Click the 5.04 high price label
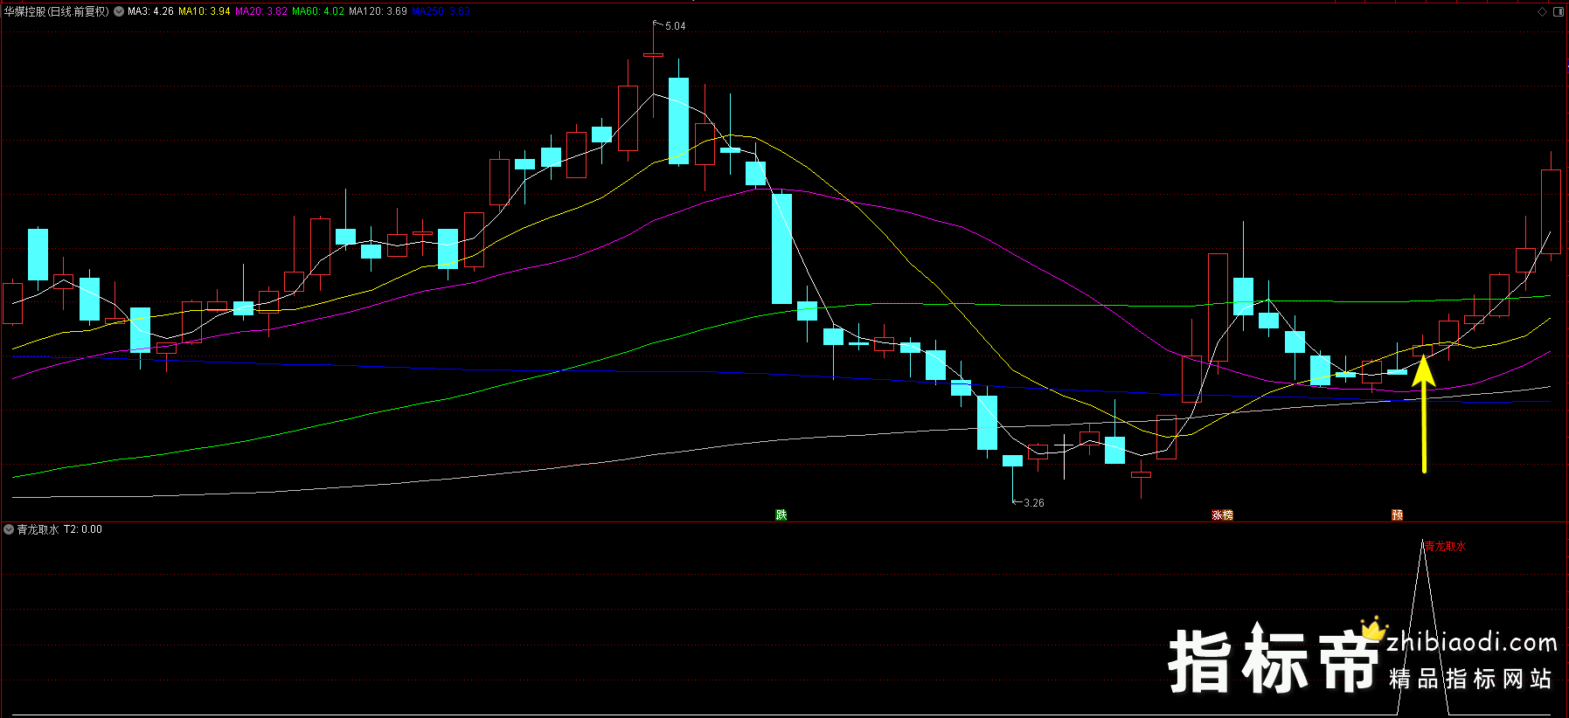This screenshot has height=718, width=1569. (675, 26)
